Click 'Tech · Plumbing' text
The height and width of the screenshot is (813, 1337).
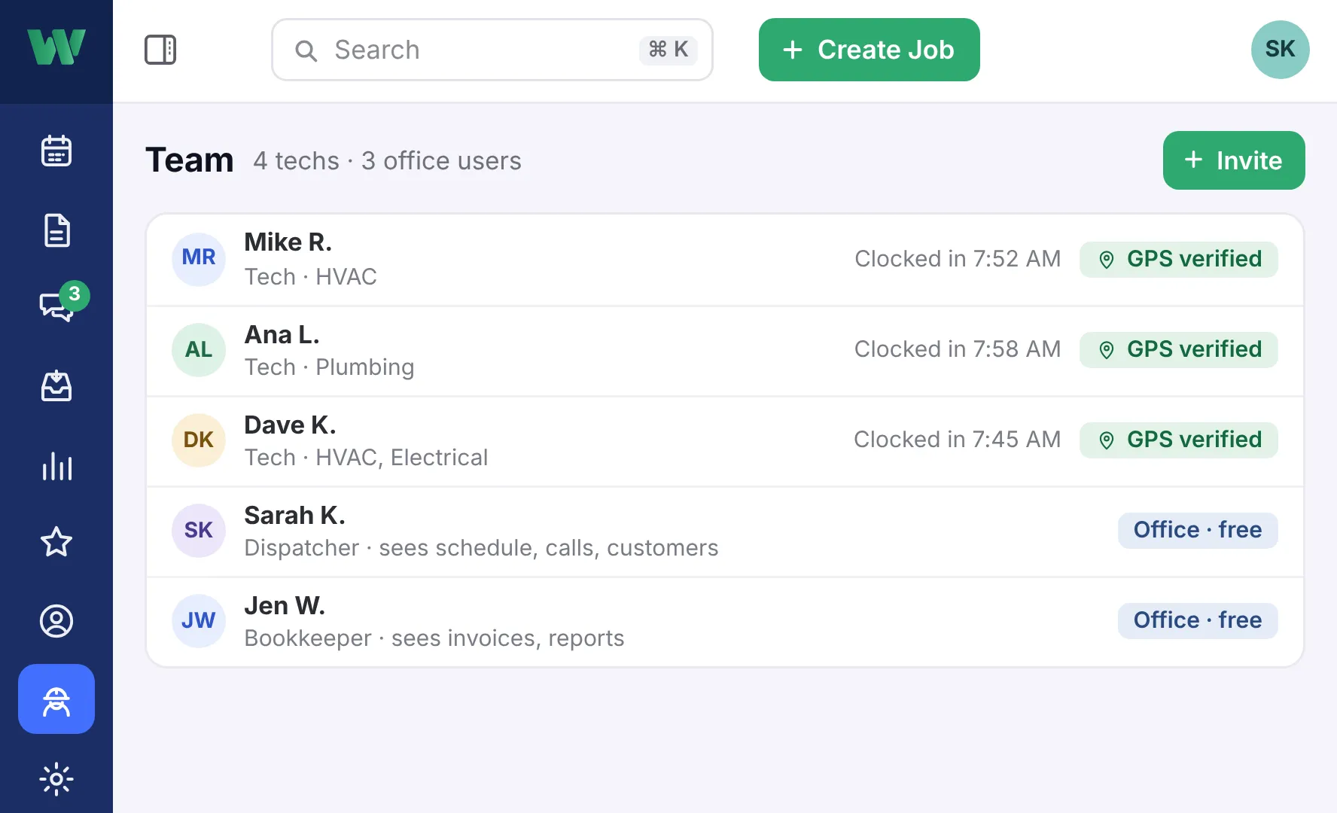[329, 367]
